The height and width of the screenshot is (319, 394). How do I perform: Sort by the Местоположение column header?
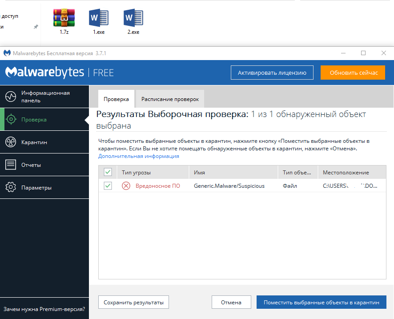tap(352, 172)
